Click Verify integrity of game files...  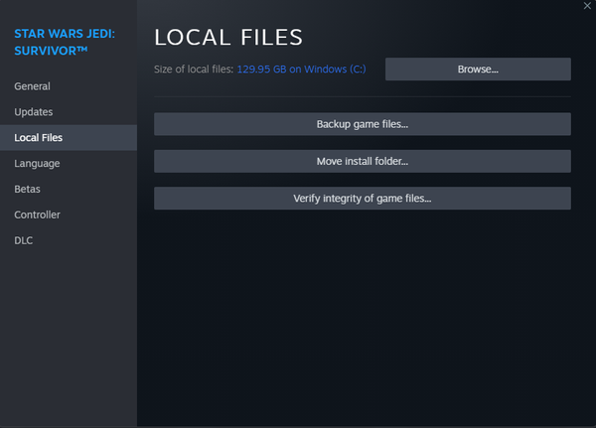(x=363, y=198)
